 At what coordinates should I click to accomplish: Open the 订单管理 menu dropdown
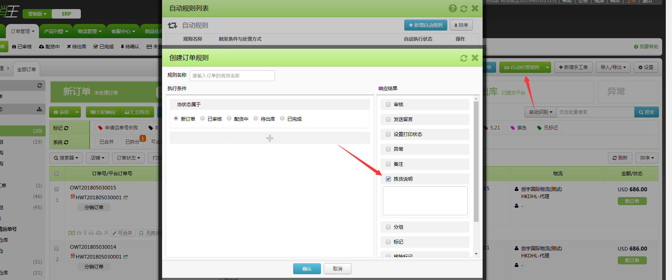click(x=23, y=32)
